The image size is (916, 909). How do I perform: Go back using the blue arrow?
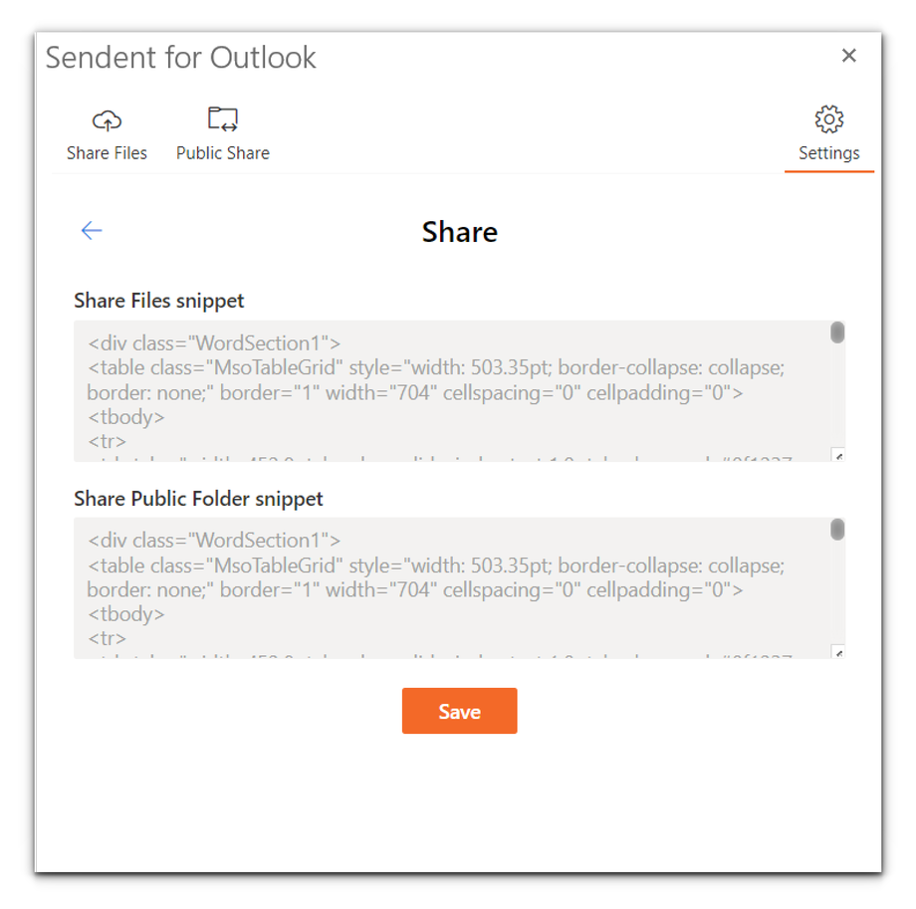tap(92, 231)
